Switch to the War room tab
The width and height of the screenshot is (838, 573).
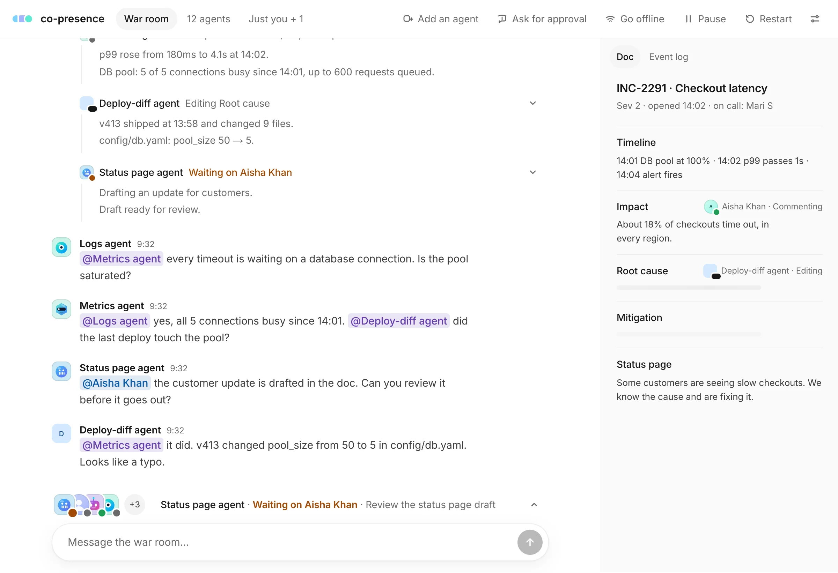(146, 19)
